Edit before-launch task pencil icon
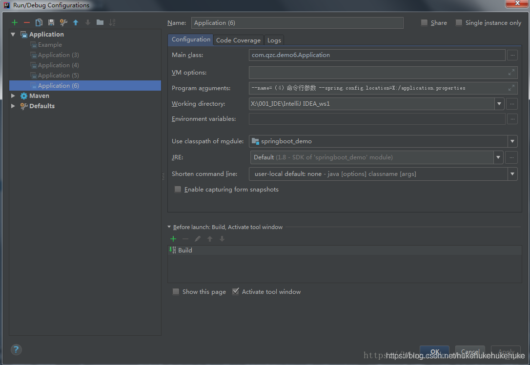 (197, 239)
